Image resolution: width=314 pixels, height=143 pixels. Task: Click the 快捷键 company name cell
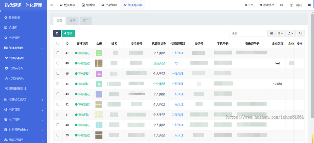tap(278, 84)
